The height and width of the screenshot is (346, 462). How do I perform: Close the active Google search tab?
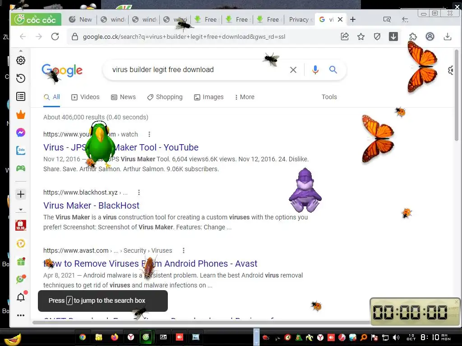click(x=340, y=19)
